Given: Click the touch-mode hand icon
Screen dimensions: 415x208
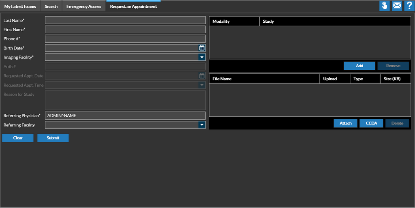Looking at the screenshot, I should click(384, 6).
